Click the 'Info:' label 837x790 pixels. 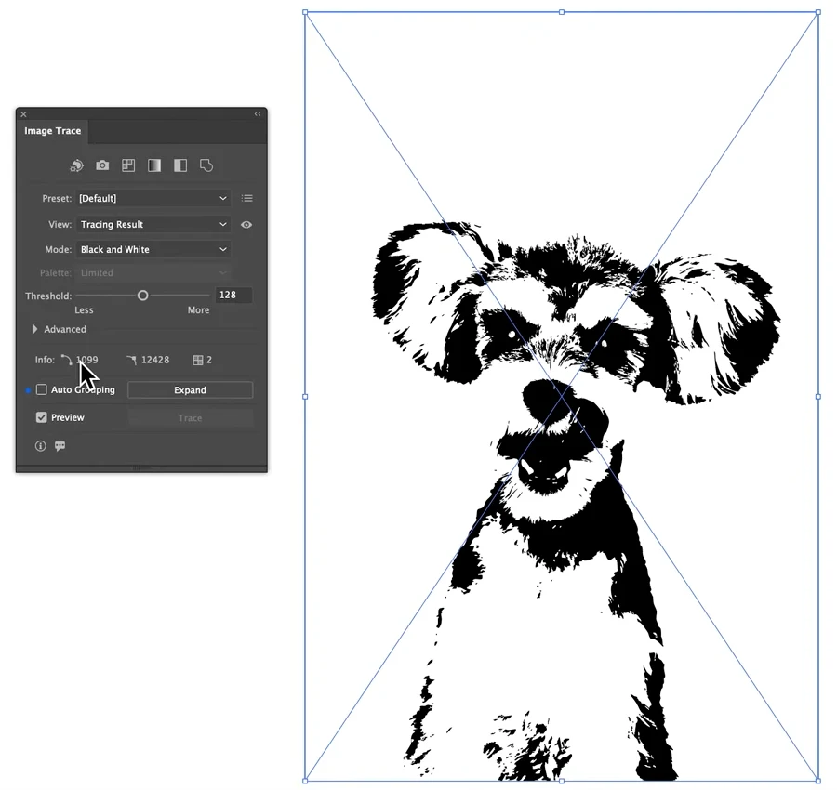click(45, 360)
